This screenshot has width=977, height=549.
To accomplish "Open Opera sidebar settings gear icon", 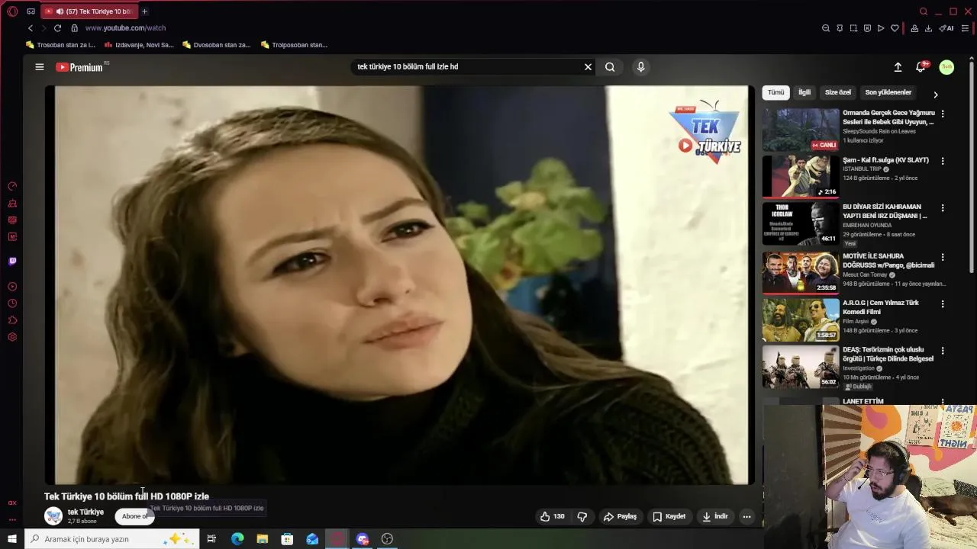I will coord(12,337).
